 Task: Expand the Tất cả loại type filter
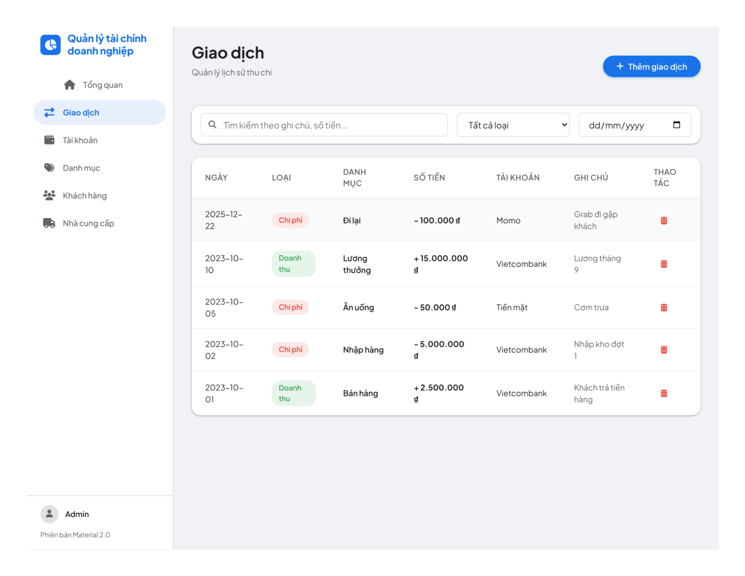pos(513,125)
